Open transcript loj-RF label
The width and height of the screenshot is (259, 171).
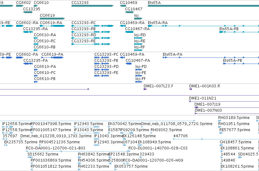[x=140, y=47]
